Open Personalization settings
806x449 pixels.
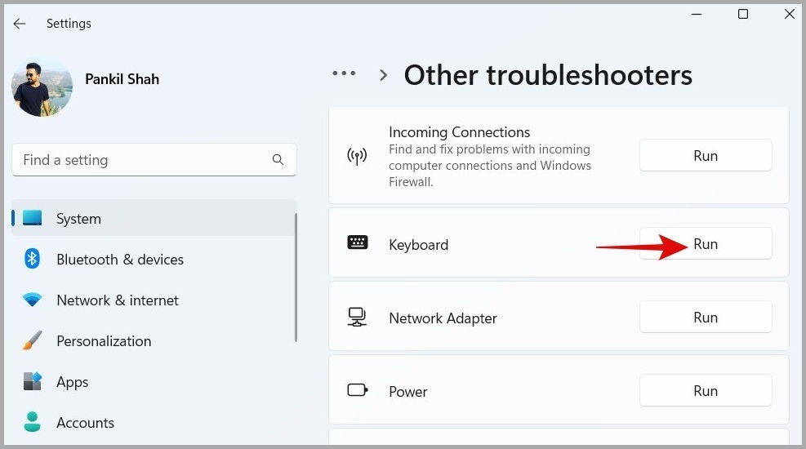click(104, 341)
